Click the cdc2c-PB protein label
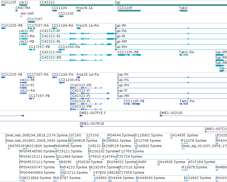The image size is (227, 182). tap(27, 80)
